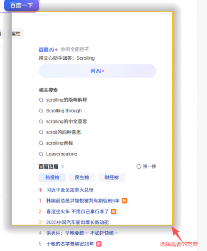Click search icon beside scrolling的隐晦解释
Viewport: 207px width, 251px height.
coord(41,100)
